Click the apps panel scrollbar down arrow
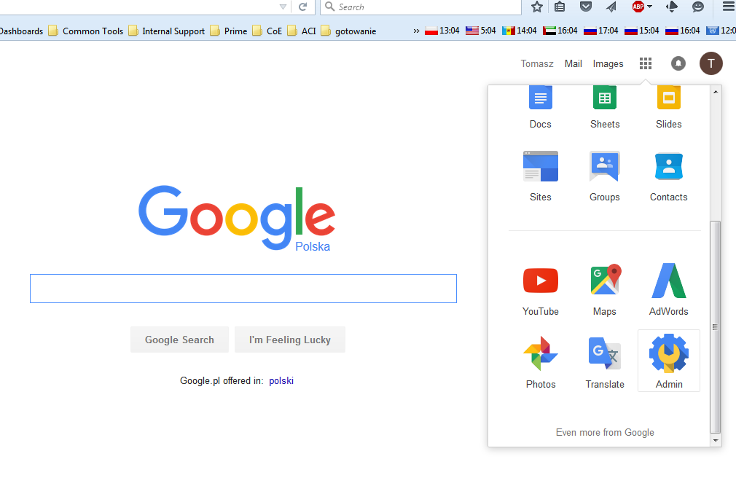 [716, 440]
